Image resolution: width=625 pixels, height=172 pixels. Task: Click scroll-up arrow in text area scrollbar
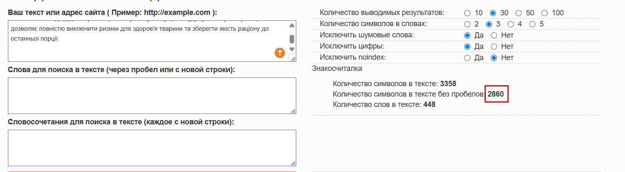click(x=292, y=26)
